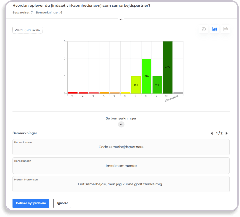Click the Se bemærkninger label
The width and height of the screenshot is (240, 217).
coord(121,118)
